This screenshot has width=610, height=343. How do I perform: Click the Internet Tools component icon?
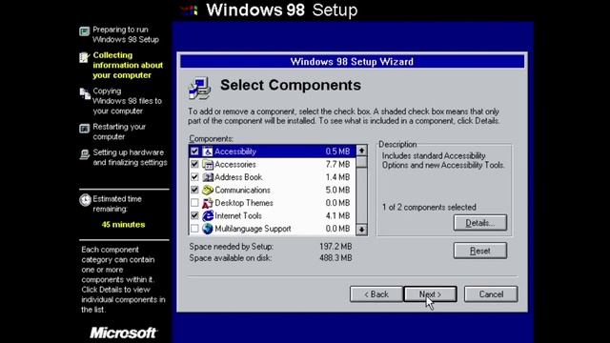(x=208, y=216)
